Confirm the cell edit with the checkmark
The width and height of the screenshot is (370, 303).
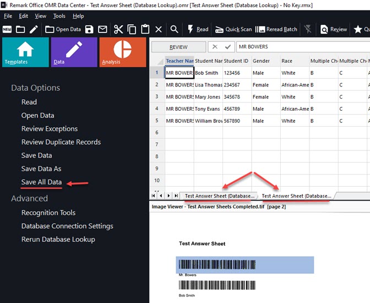tap(228, 47)
